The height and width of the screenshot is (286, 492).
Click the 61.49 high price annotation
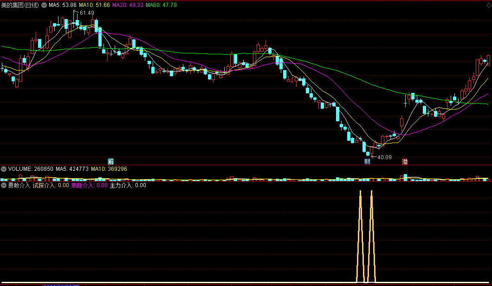click(87, 13)
